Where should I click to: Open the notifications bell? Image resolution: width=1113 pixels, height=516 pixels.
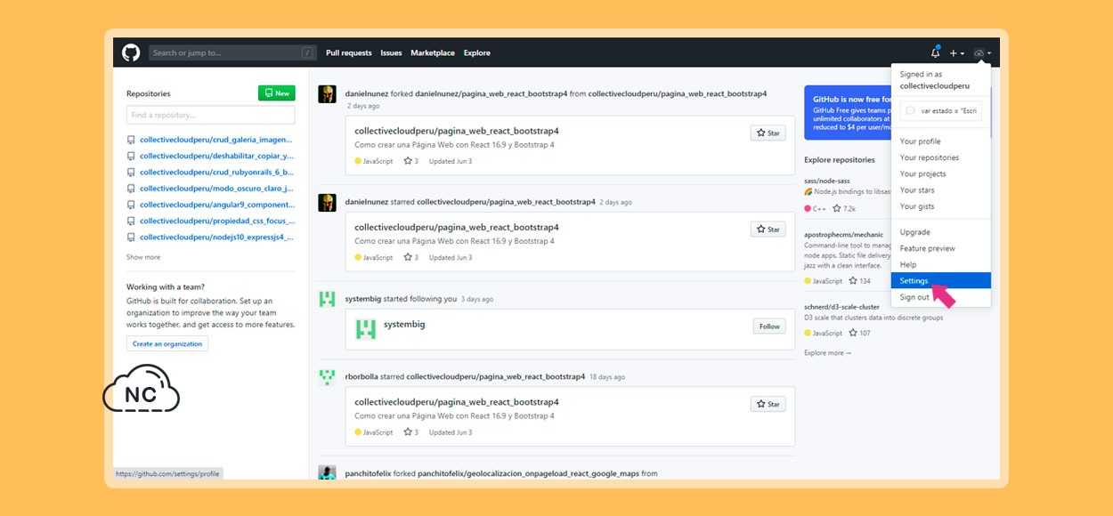click(935, 52)
